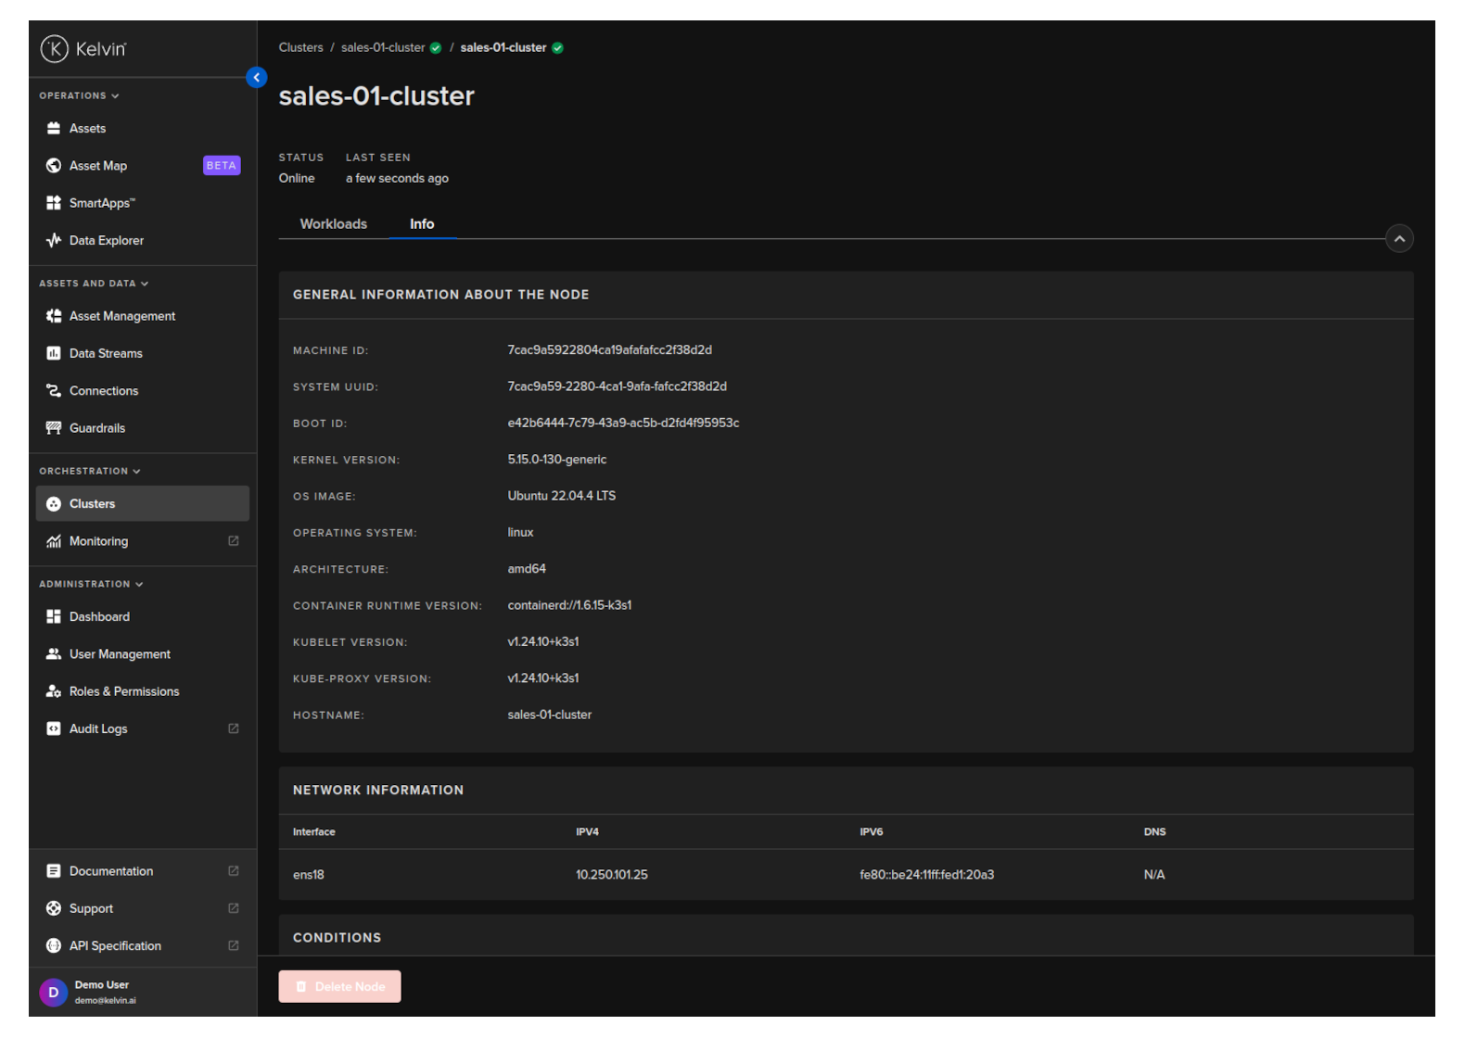The height and width of the screenshot is (1038, 1465).
Task: Open the Asset Map page
Action: 98,166
